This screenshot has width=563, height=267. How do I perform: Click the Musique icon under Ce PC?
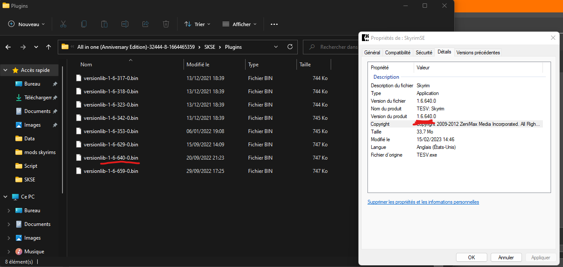pos(18,252)
